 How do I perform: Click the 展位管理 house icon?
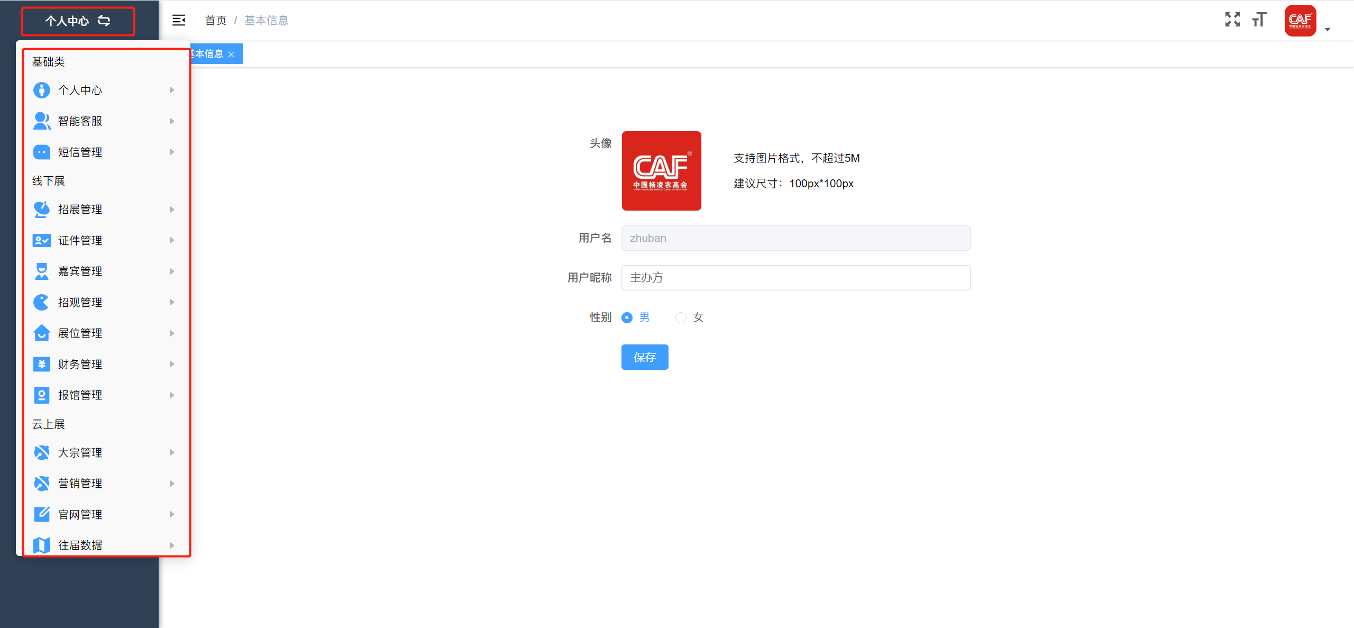(41, 333)
